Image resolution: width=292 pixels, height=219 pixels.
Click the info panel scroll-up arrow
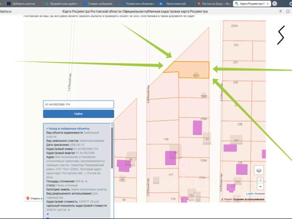point(112,125)
